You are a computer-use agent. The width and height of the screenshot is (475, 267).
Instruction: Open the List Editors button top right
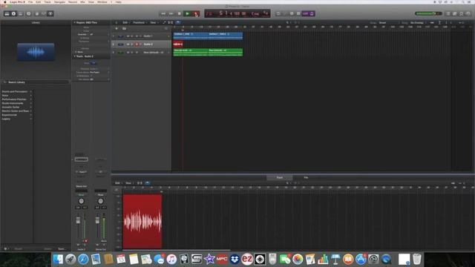click(x=448, y=13)
